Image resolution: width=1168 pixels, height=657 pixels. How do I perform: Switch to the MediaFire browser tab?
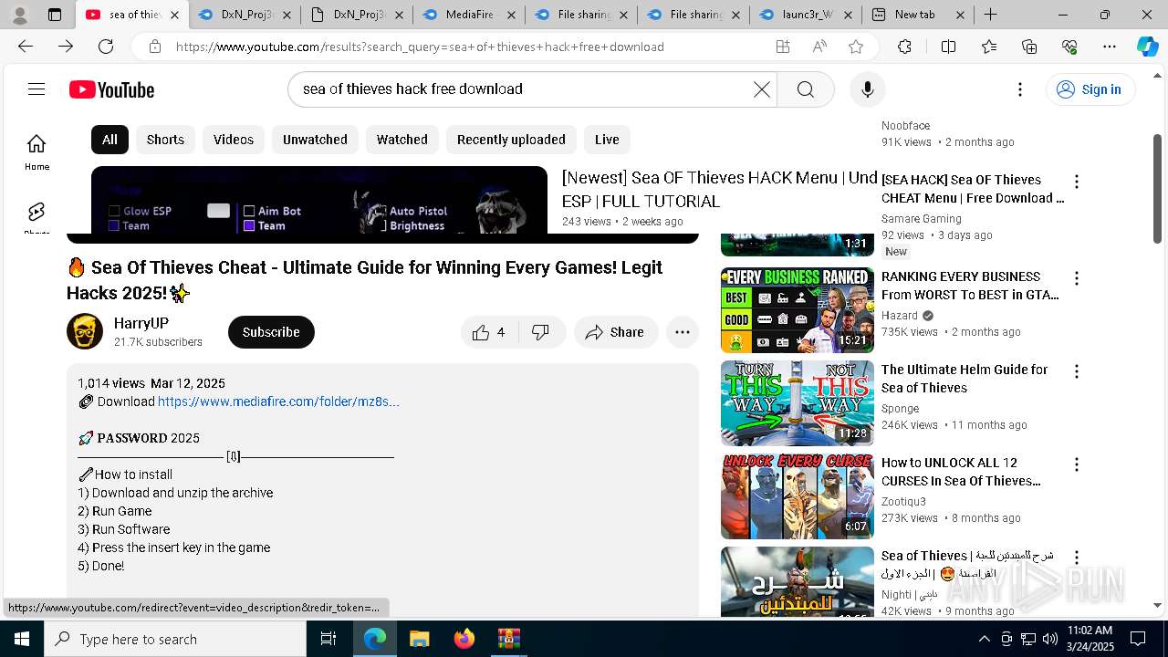[471, 15]
